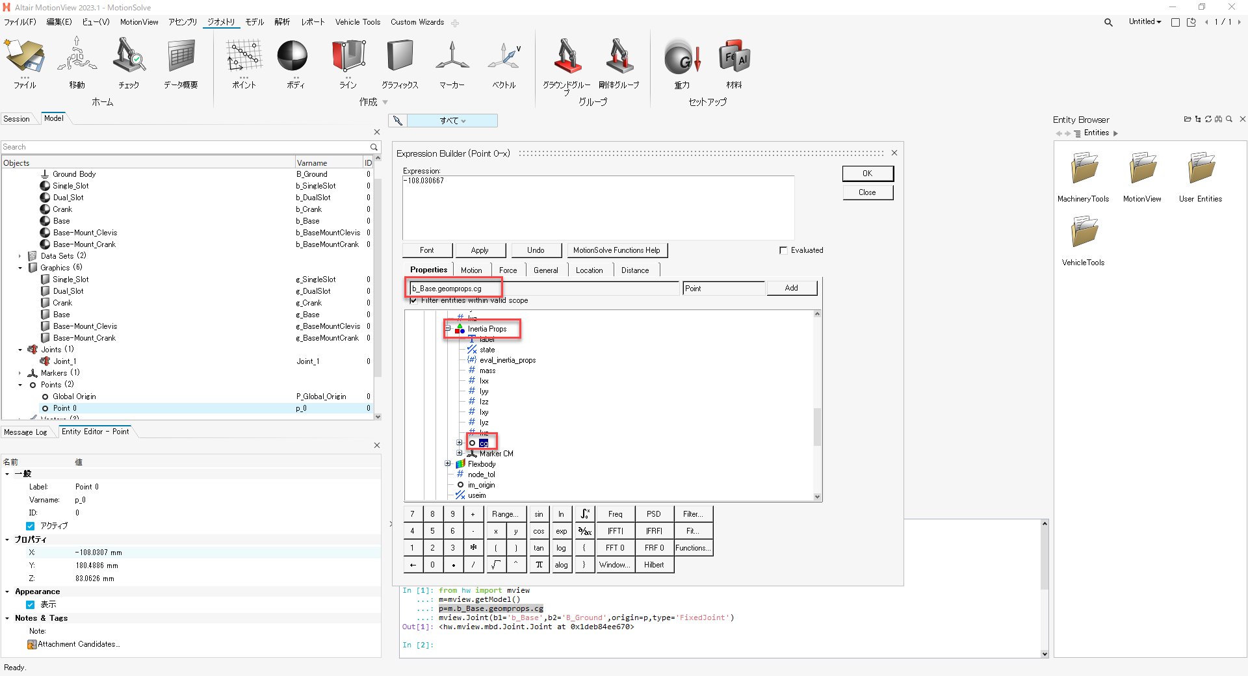Select the 移動 move tool

[77, 62]
